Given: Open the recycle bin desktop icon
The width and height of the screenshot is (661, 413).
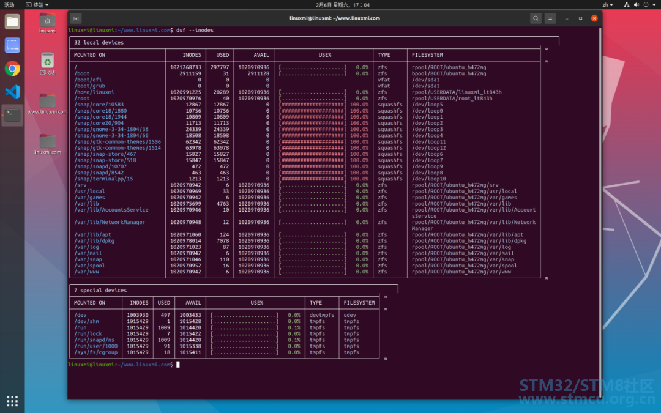Looking at the screenshot, I should point(47,64).
